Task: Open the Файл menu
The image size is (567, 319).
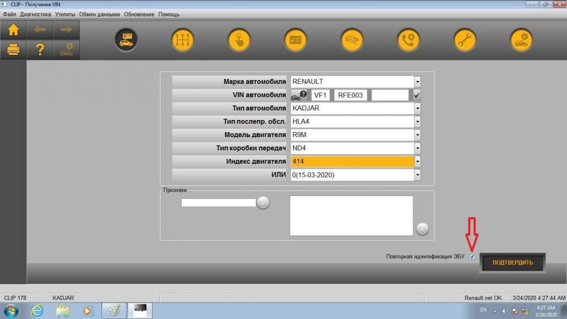Action: [x=10, y=15]
